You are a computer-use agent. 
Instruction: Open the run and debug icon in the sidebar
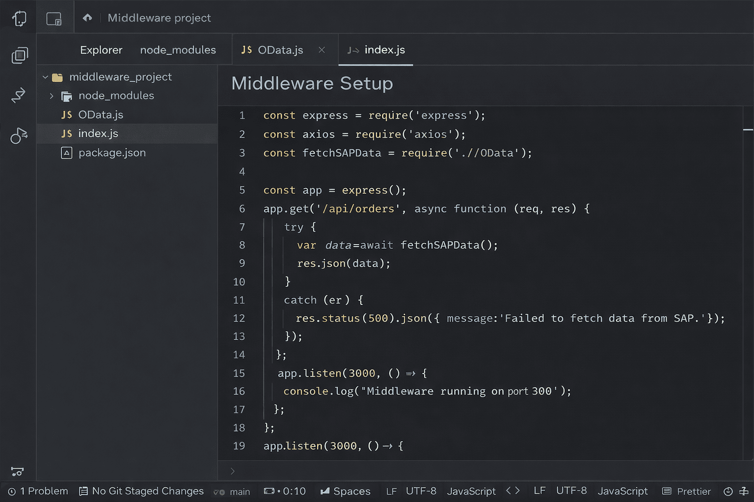(x=19, y=135)
